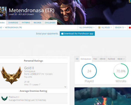Download the Porofessor app
This screenshot has width=131, height=105.
pyautogui.click(x=77, y=33)
